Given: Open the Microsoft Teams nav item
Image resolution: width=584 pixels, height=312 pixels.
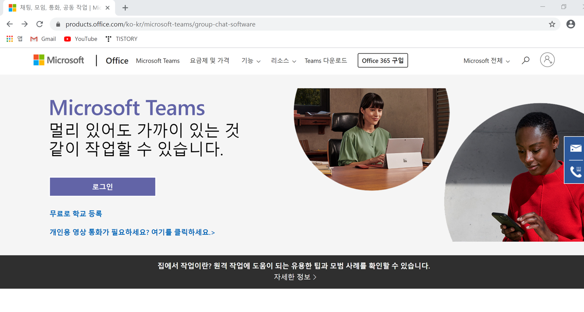Looking at the screenshot, I should [x=158, y=61].
